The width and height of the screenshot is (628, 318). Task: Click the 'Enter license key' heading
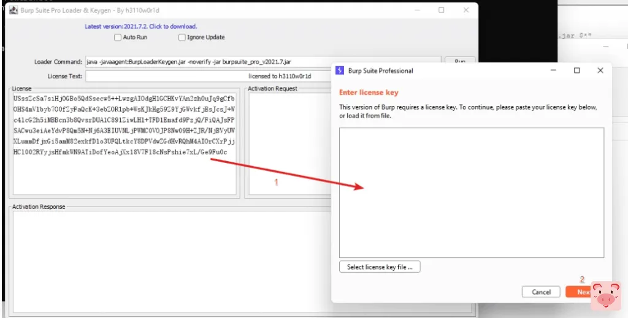(x=369, y=93)
